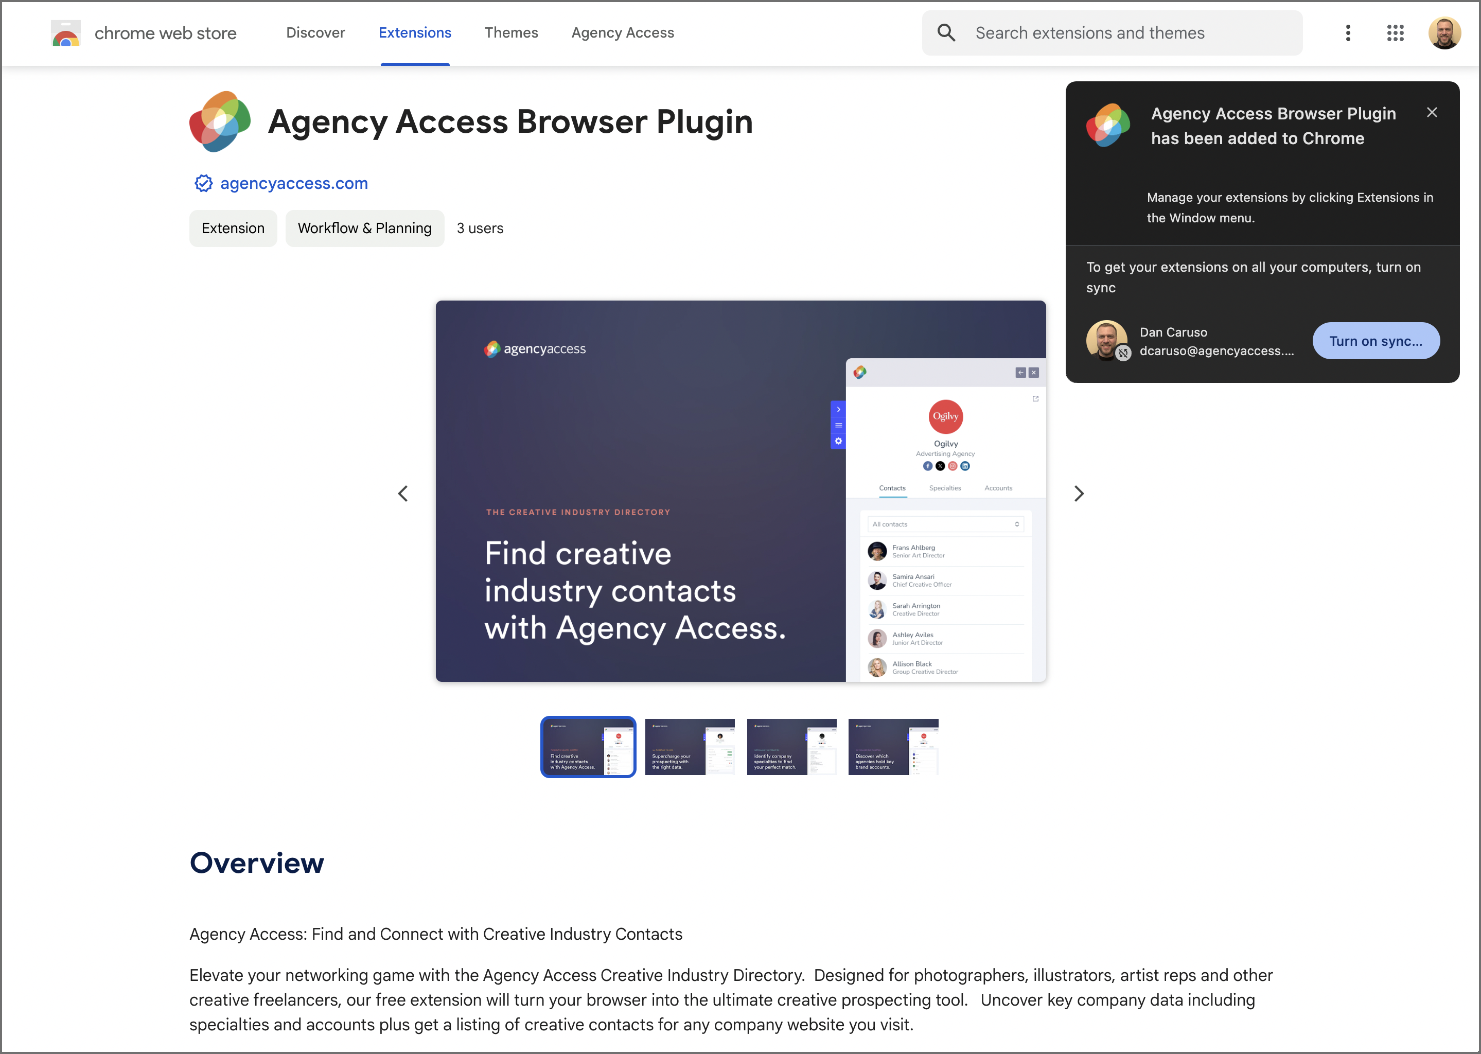Click the large 'Find creative industry contacts' preview image
Image resolution: width=1481 pixels, height=1054 pixels.
tap(740, 491)
